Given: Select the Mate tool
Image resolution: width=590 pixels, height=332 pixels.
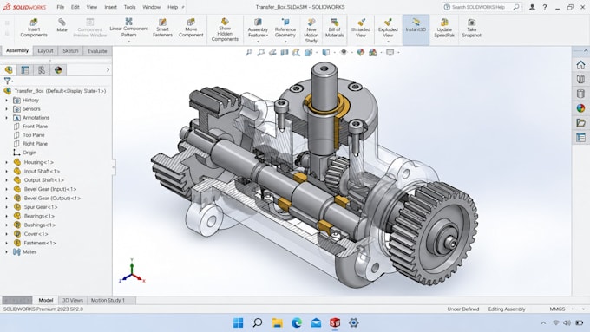Looking at the screenshot, I should (x=62, y=25).
